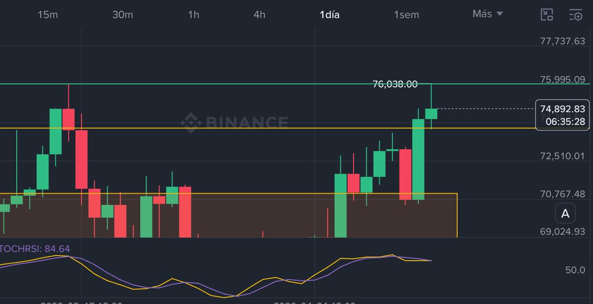Choose the 1sem timeframe tab

tap(406, 14)
